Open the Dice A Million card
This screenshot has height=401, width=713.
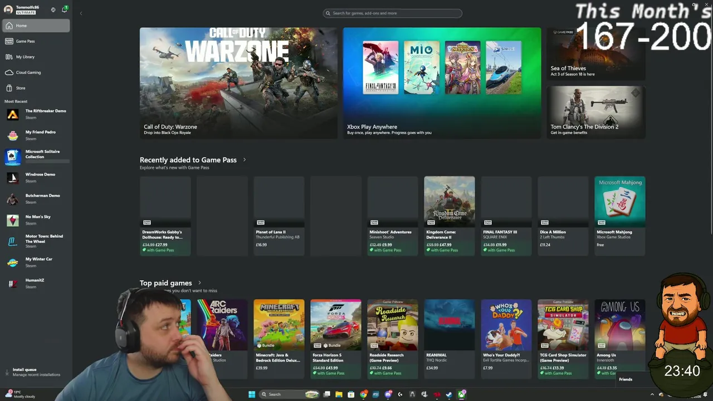tap(563, 216)
